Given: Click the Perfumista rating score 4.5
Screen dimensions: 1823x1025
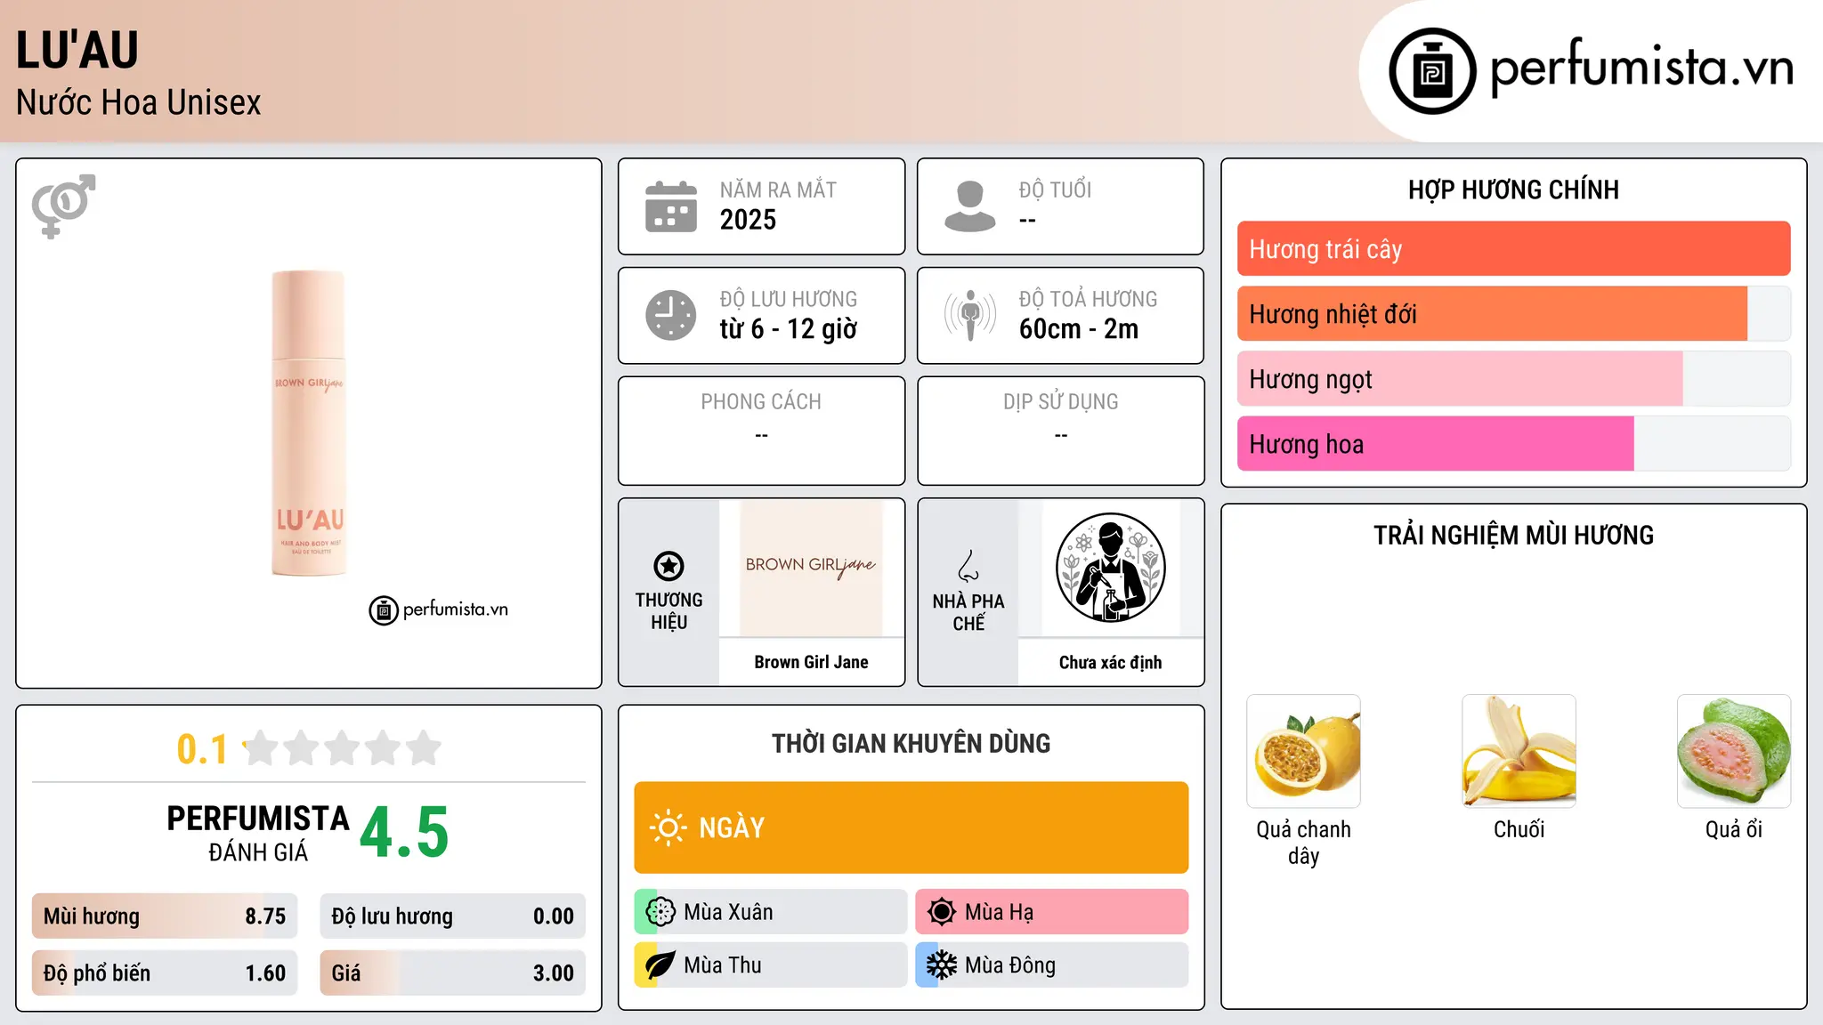Looking at the screenshot, I should coord(404,833).
